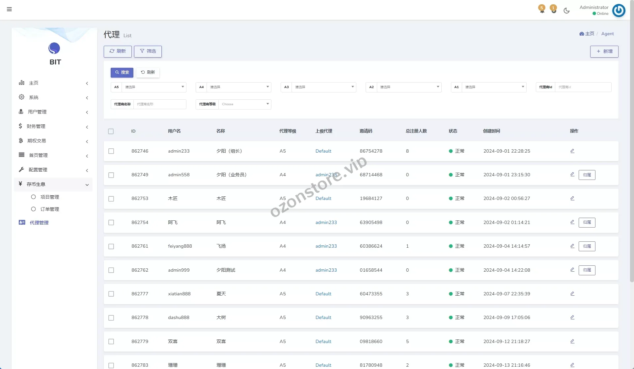The image size is (634, 369).
Task: Toggle dark mode moon icon
Action: 566,11
